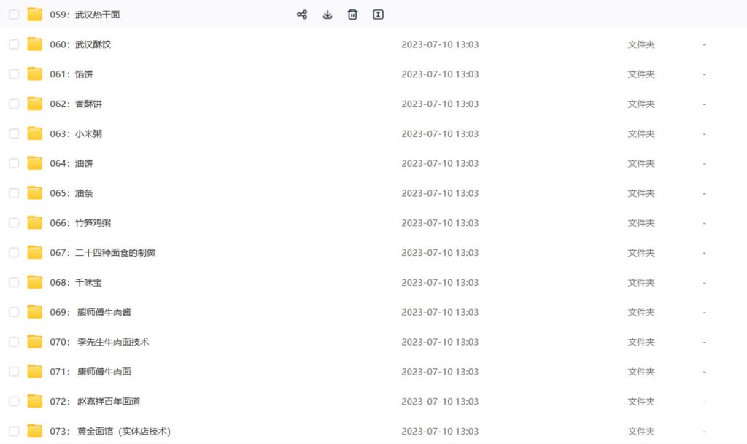Open the folder name 059：武汉热干面
Viewport: 747px width, 444px height.
pos(85,15)
